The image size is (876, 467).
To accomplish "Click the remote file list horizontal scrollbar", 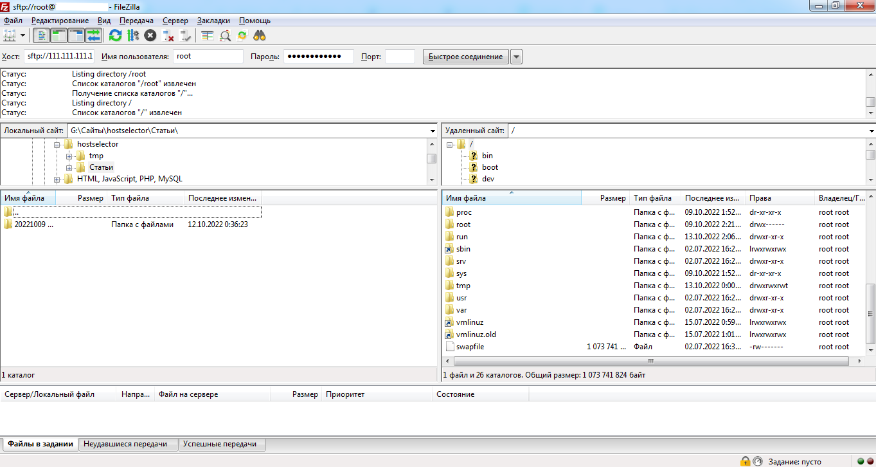I will pos(650,361).
